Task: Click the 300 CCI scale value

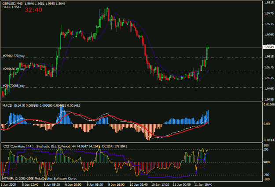Action: point(266,145)
